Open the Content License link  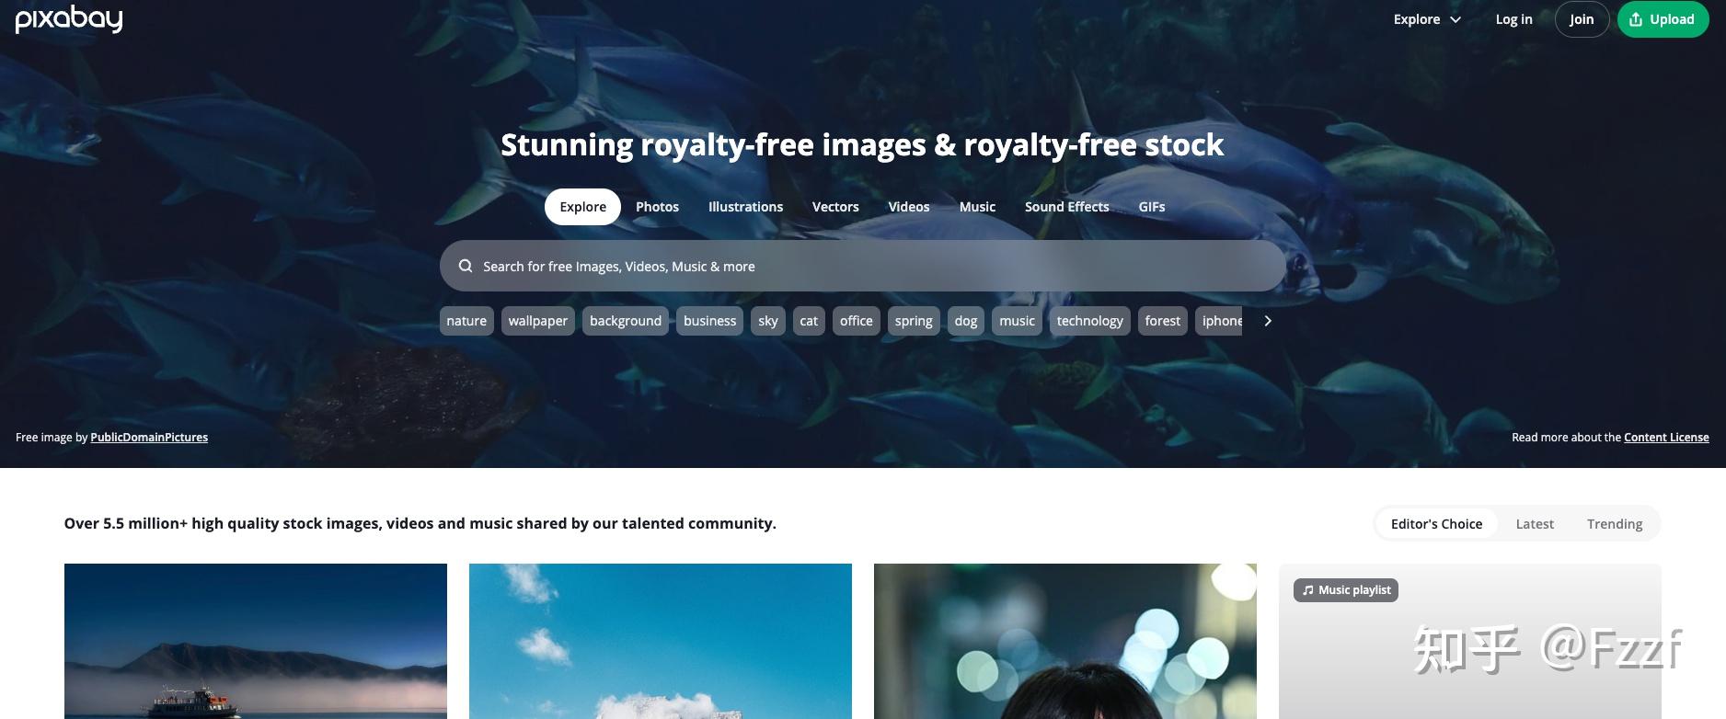click(1666, 438)
